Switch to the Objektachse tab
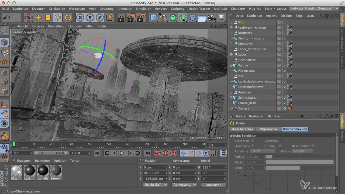Screen dimensions: 345x194 (x=269, y=129)
